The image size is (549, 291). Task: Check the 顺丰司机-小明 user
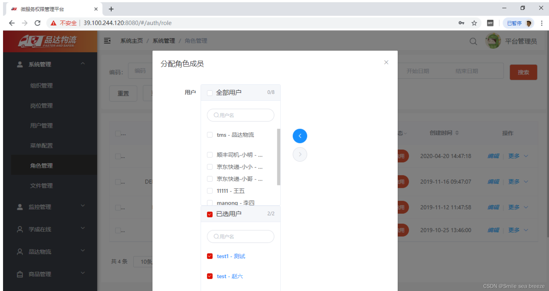coord(210,155)
